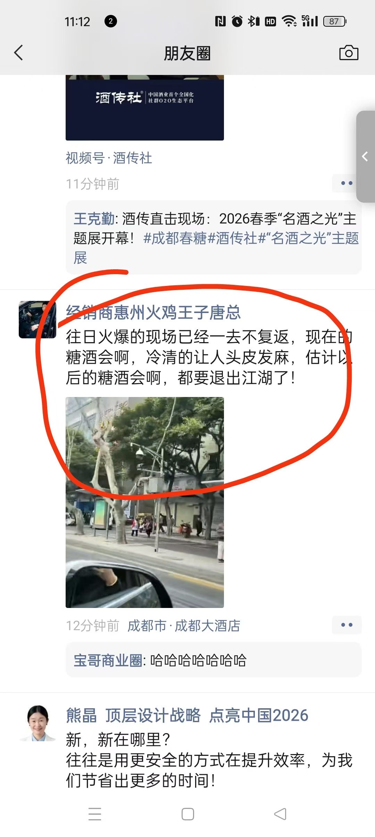The height and width of the screenshot is (837, 375).
Task: Open 熊晶's profile avatar
Action: (x=37, y=723)
